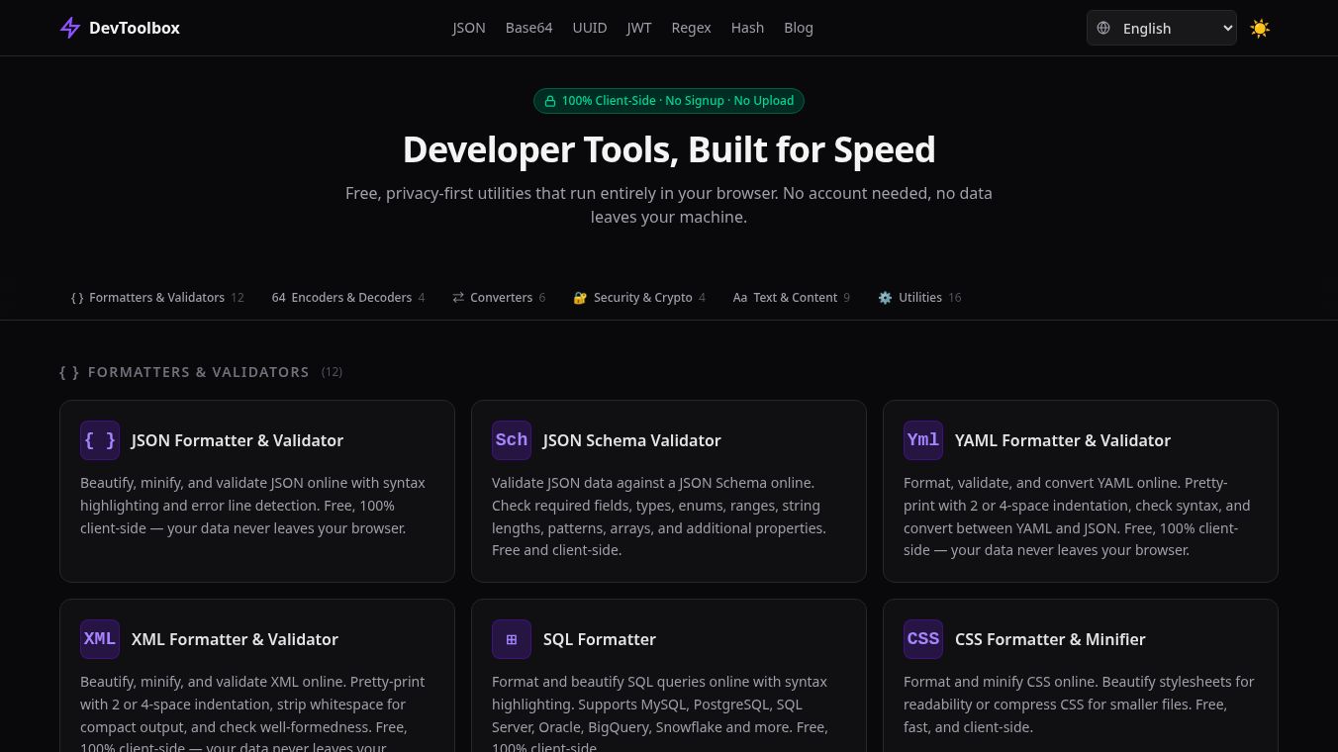
Task: Click the YAML Formatter description text
Action: (1077, 517)
